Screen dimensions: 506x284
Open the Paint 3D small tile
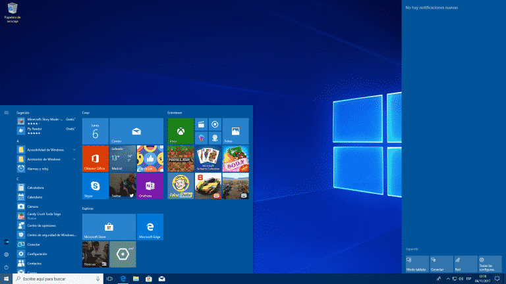(x=201, y=138)
